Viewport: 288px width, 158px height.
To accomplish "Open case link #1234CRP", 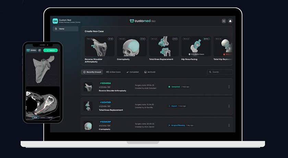I will 105,122.
